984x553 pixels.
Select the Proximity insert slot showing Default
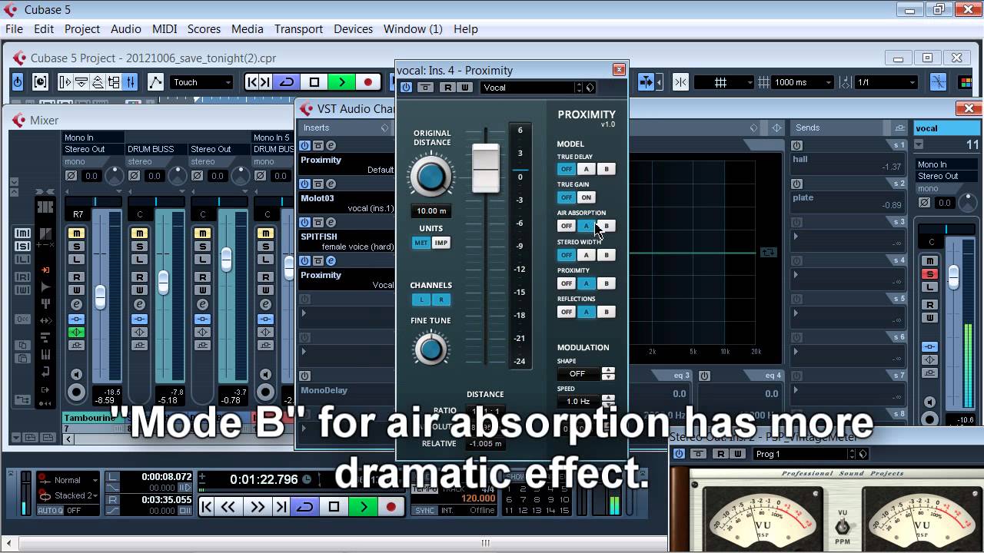pos(347,164)
